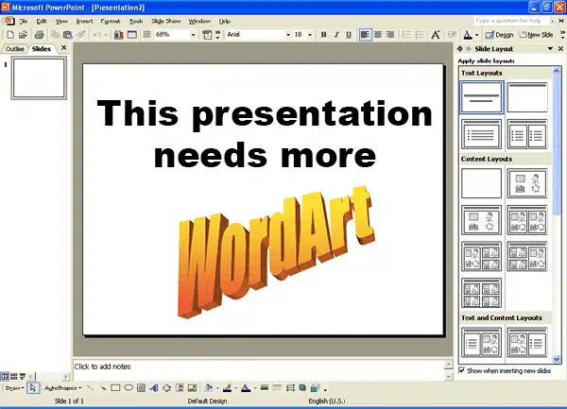Show or hide the grid with the grid icon
Screen dimensions: 567x409
pyautogui.click(x=146, y=35)
